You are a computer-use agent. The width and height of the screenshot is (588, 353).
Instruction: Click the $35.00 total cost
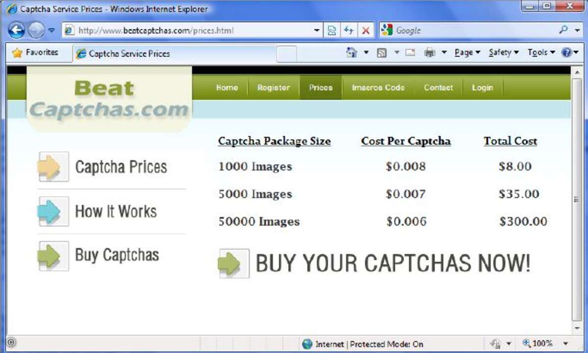519,194
